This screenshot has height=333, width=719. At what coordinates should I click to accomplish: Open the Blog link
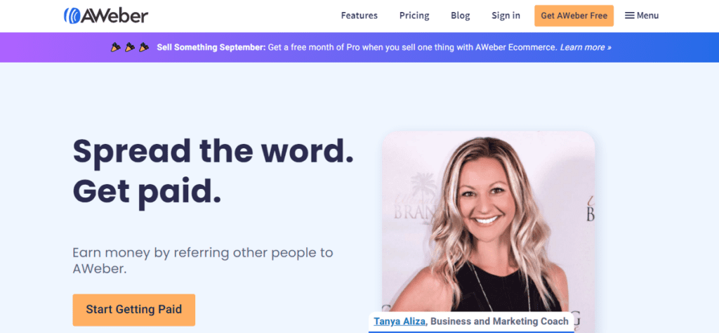(461, 15)
